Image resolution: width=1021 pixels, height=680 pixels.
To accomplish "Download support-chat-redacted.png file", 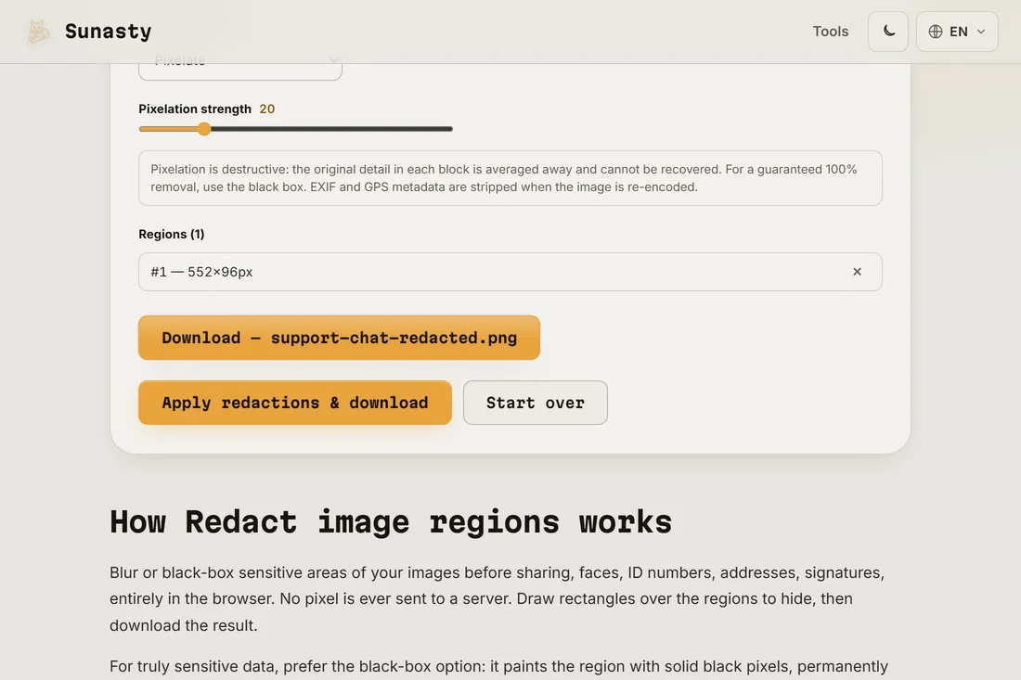I will pyautogui.click(x=339, y=338).
